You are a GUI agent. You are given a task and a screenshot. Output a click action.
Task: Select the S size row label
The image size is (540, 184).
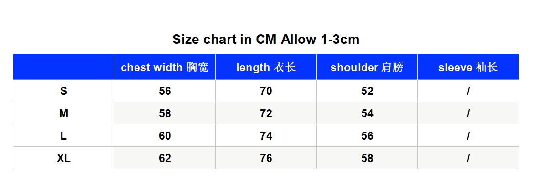(64, 91)
